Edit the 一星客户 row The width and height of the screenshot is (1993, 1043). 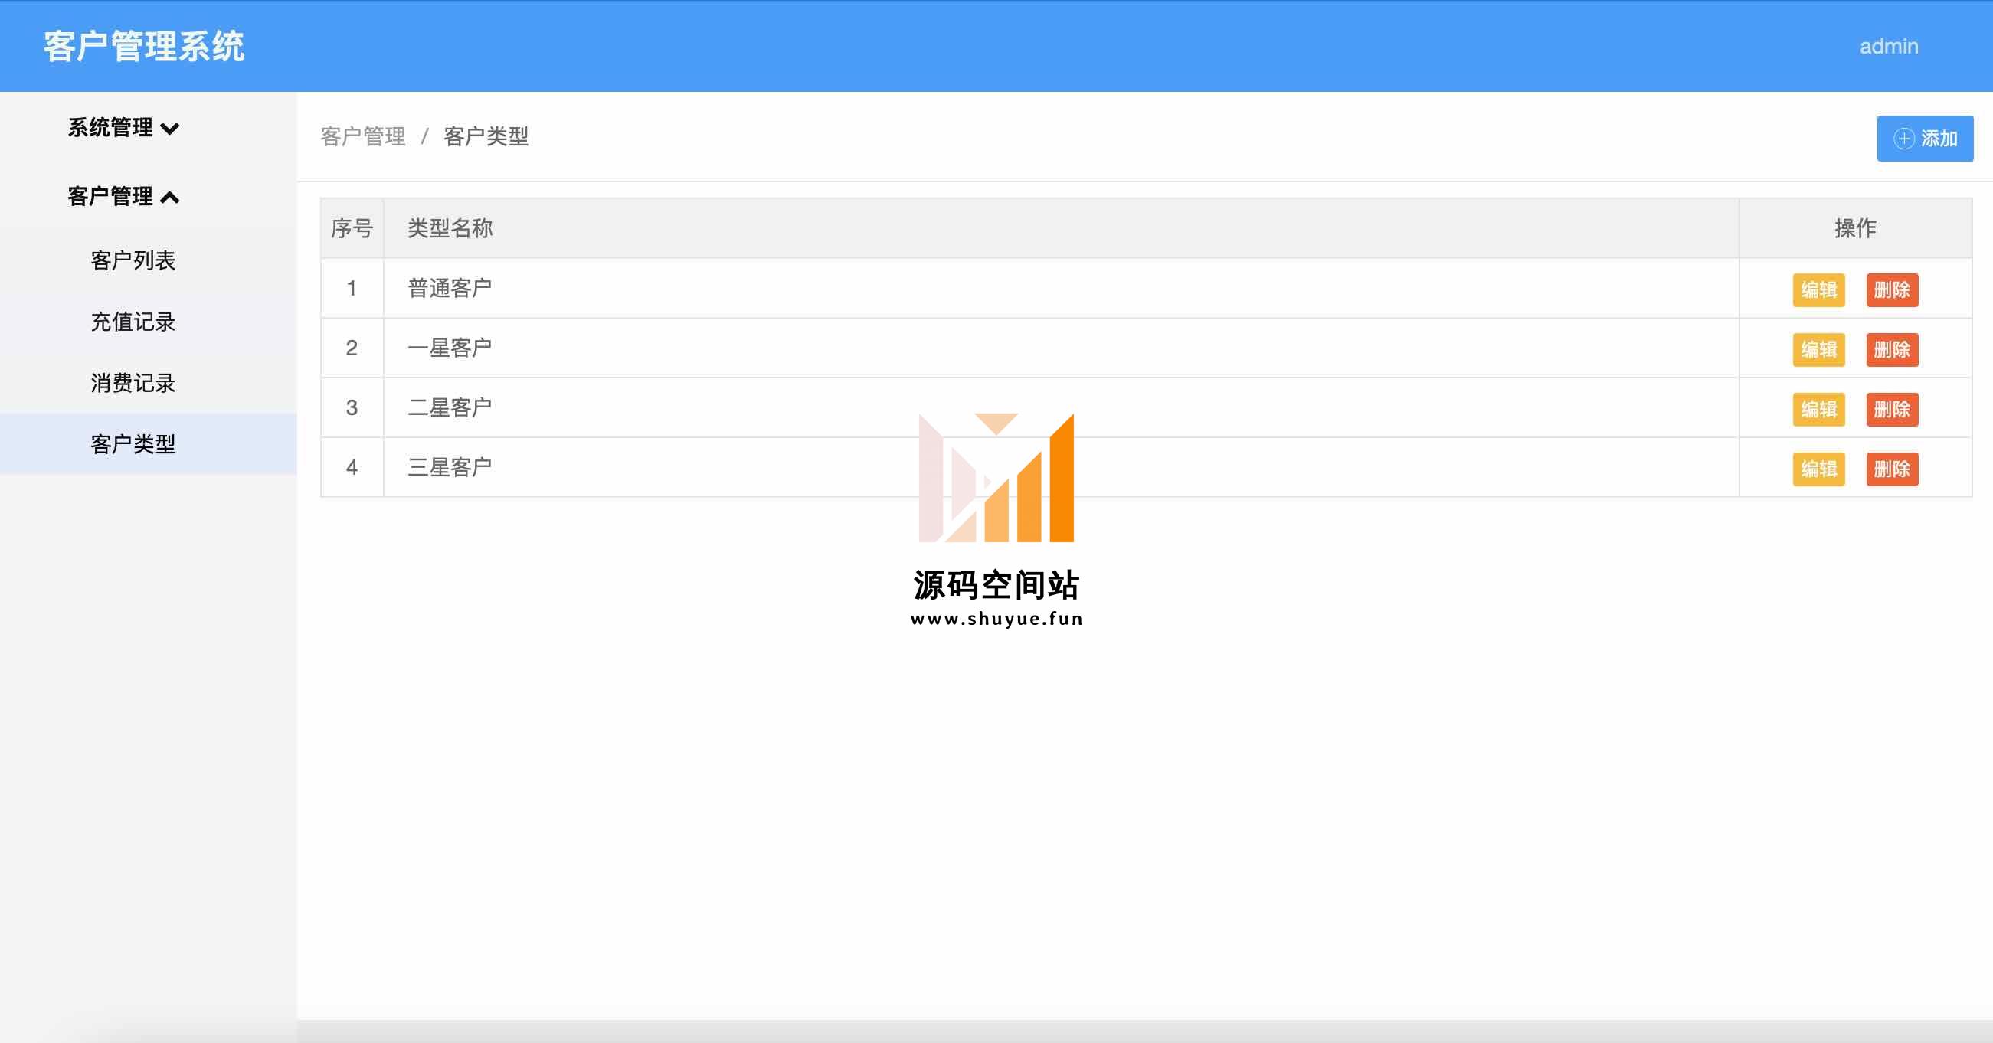1818,349
